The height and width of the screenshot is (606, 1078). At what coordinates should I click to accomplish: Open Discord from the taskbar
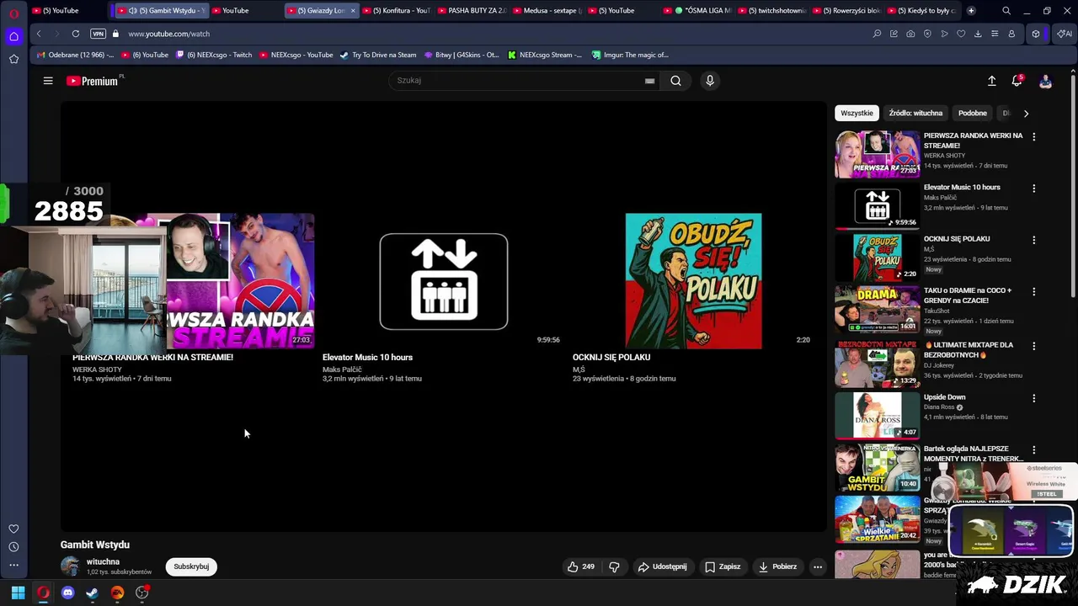(67, 593)
